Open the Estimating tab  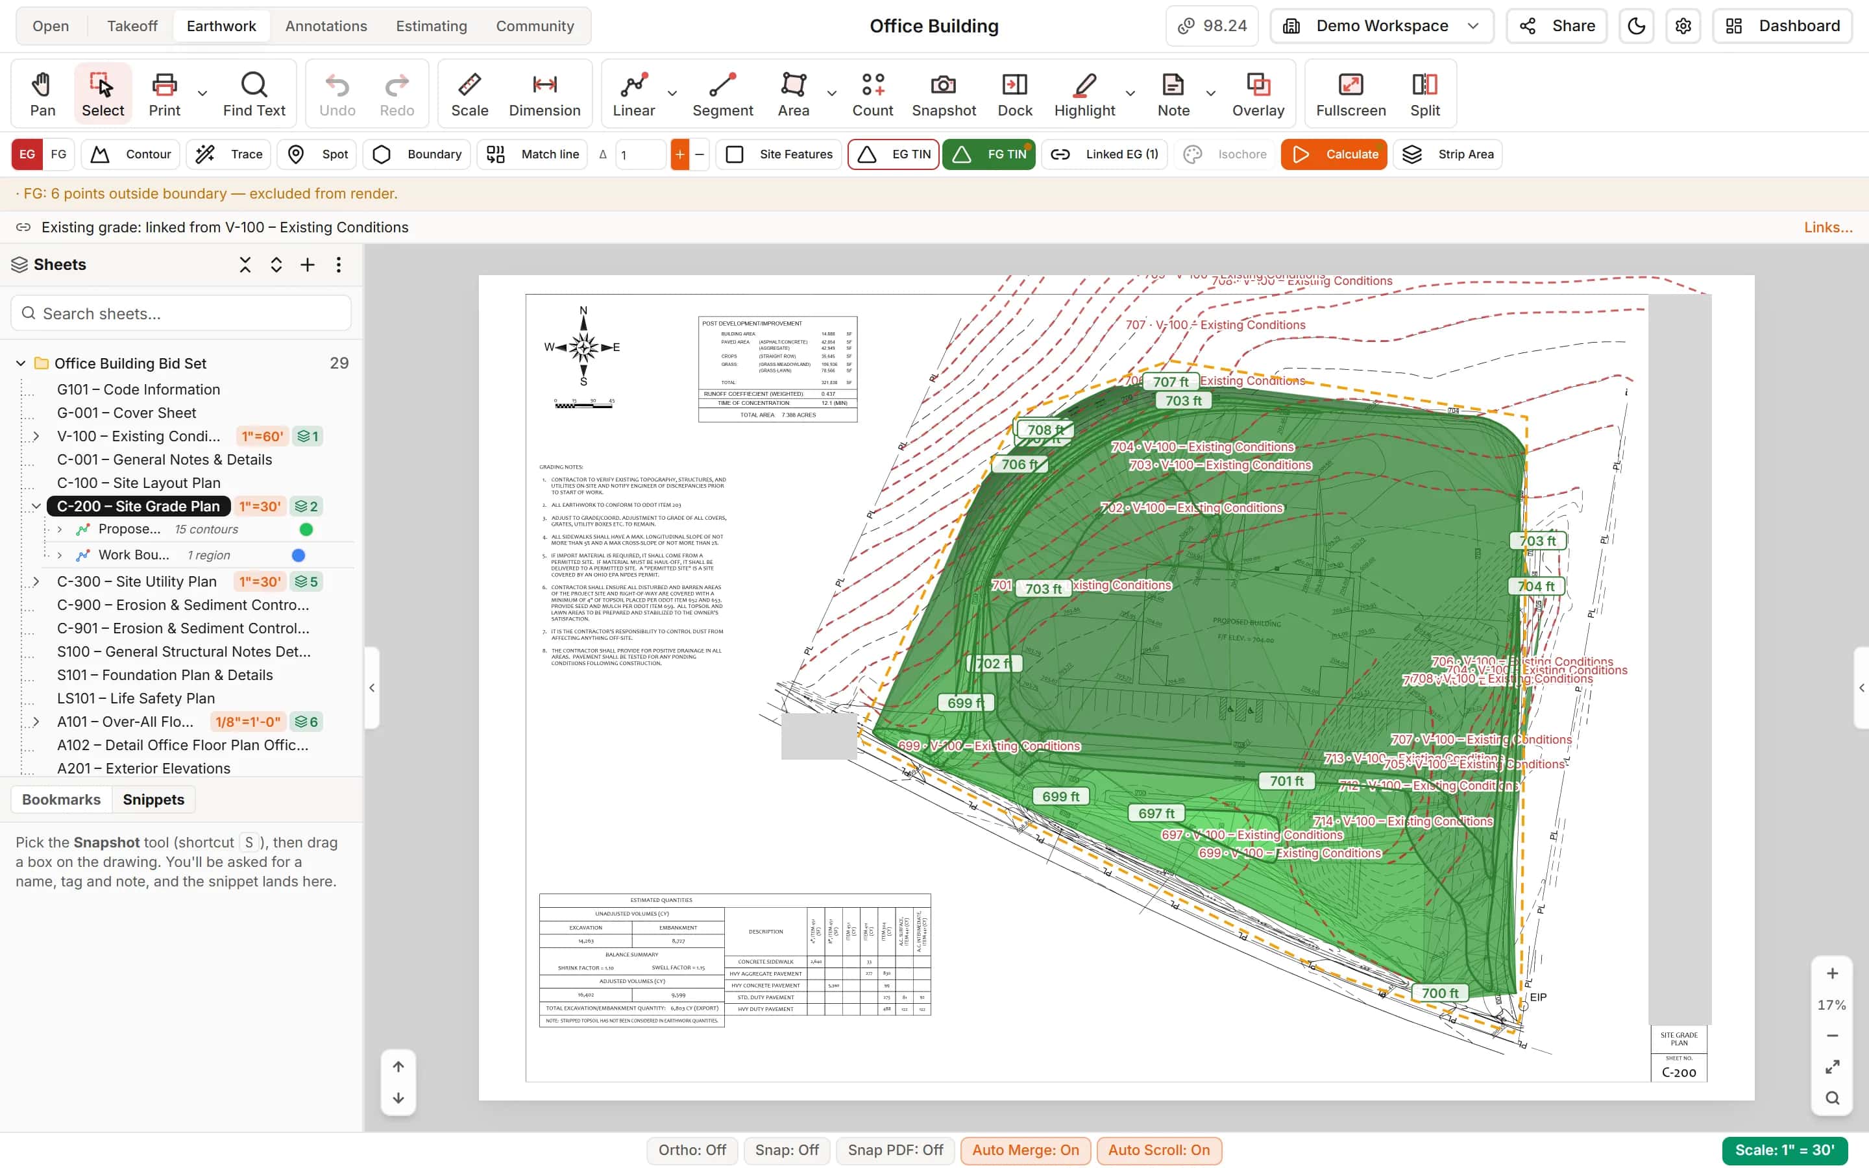pos(431,26)
